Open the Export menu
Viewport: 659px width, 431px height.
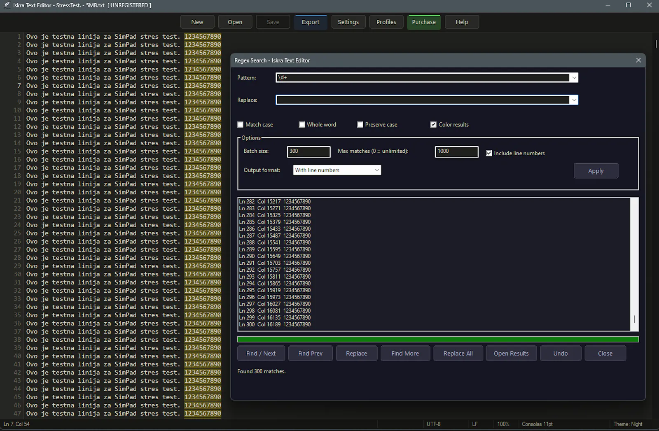[311, 22]
